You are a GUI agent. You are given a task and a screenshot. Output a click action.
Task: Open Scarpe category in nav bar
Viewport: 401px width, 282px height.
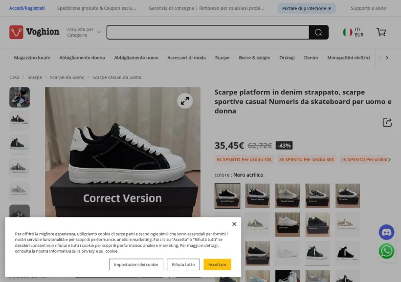point(222,58)
